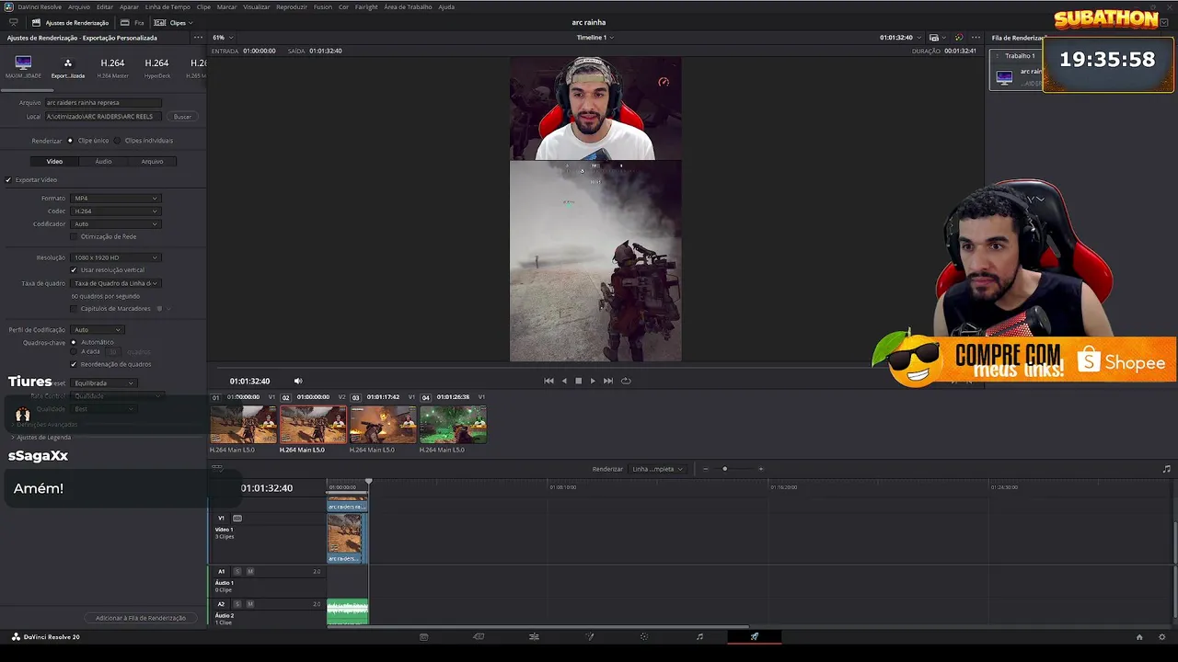Image resolution: width=1178 pixels, height=662 pixels.
Task: Click the Buscar browse button
Action: click(x=182, y=117)
